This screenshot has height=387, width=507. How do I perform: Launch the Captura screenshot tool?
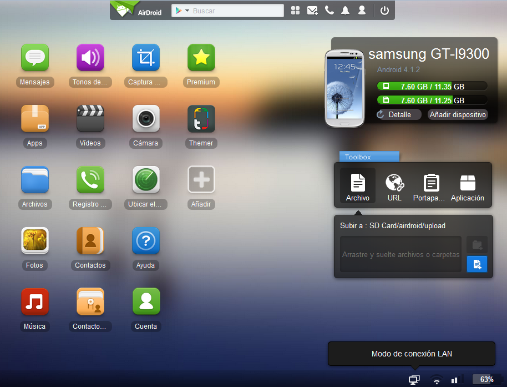(x=146, y=58)
